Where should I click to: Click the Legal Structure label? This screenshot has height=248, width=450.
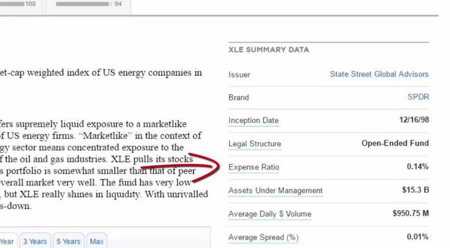[255, 143]
